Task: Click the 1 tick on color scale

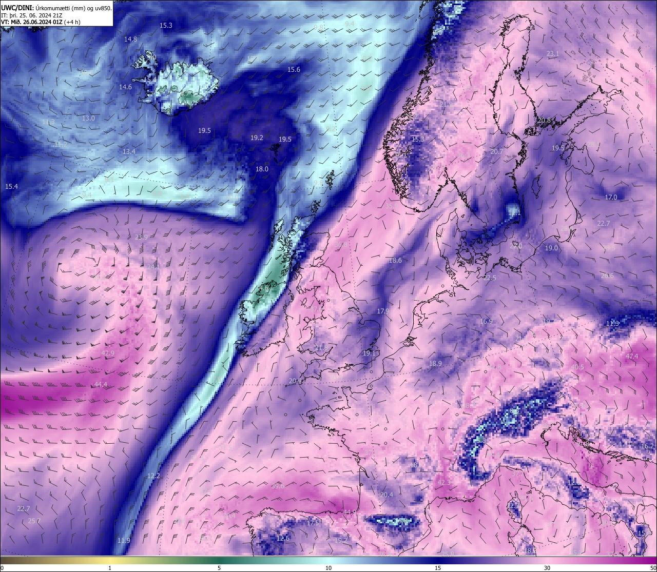Action: [x=110, y=568]
